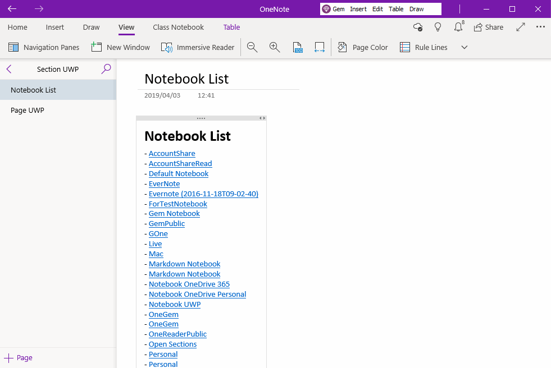This screenshot has width=551, height=368.
Task: Open the Mac link
Action: (156, 254)
